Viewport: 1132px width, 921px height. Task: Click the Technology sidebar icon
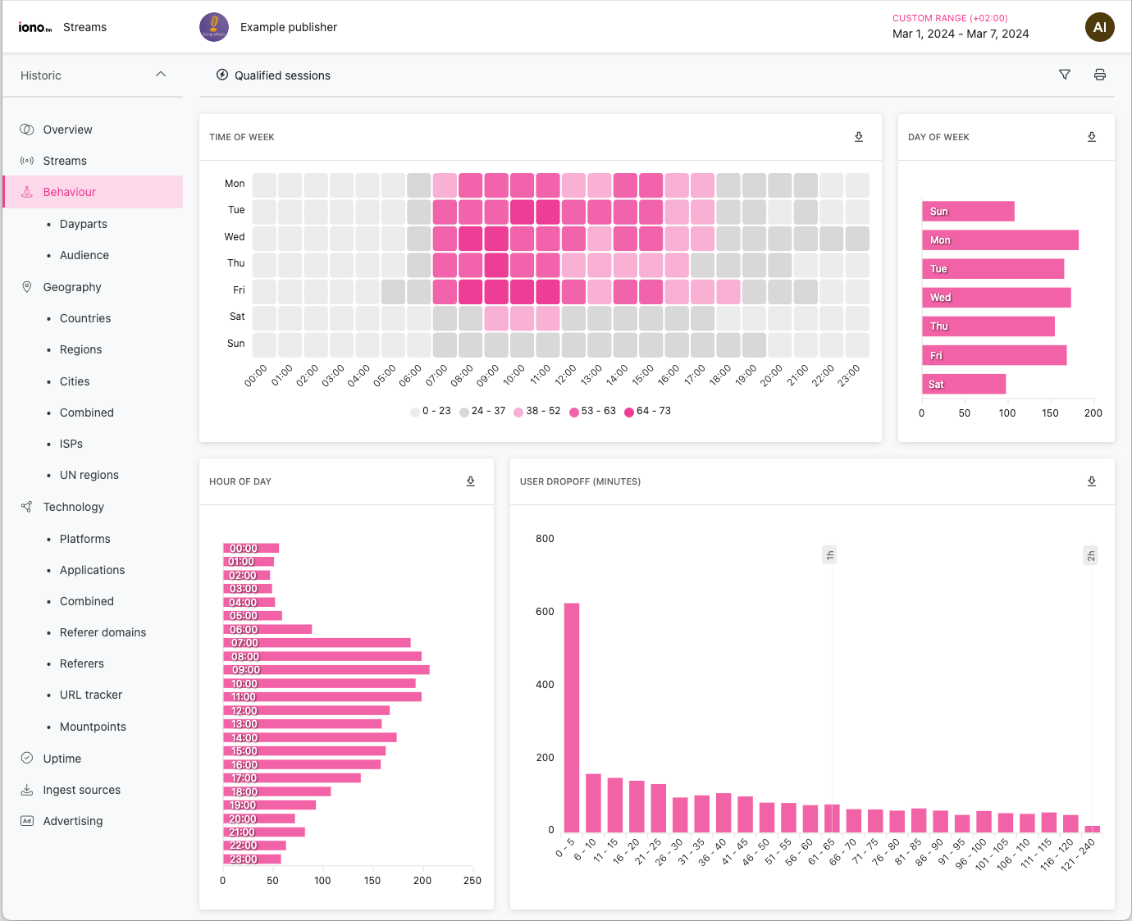pyautogui.click(x=27, y=507)
